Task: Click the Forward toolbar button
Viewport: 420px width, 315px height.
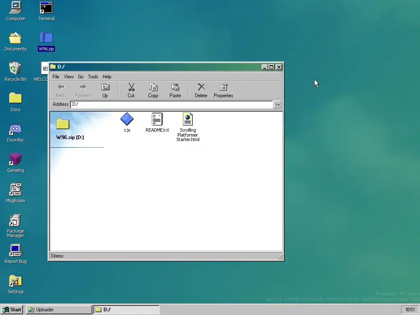Action: tap(83, 91)
